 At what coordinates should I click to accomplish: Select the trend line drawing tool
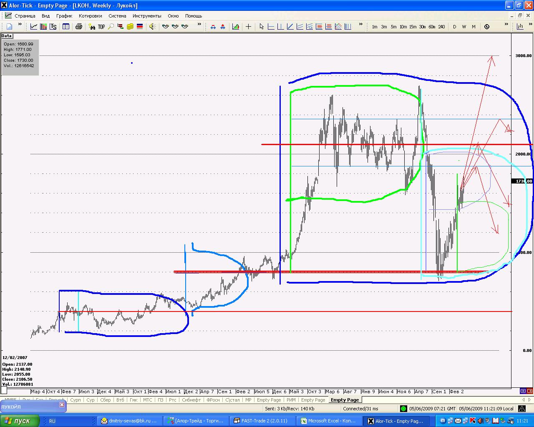(x=290, y=27)
